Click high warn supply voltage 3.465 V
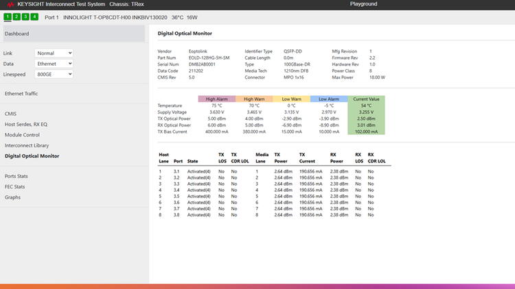 point(254,112)
